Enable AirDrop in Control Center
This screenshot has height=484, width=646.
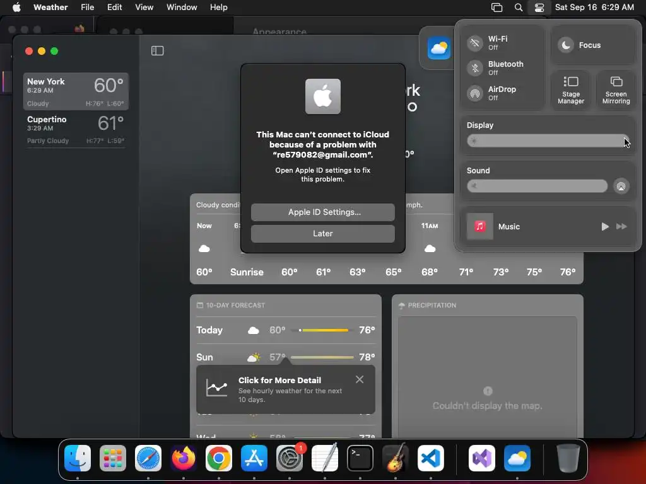pyautogui.click(x=475, y=93)
